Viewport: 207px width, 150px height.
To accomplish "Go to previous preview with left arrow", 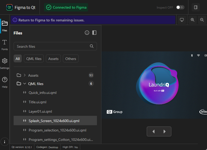I will pyautogui.click(x=154, y=131).
